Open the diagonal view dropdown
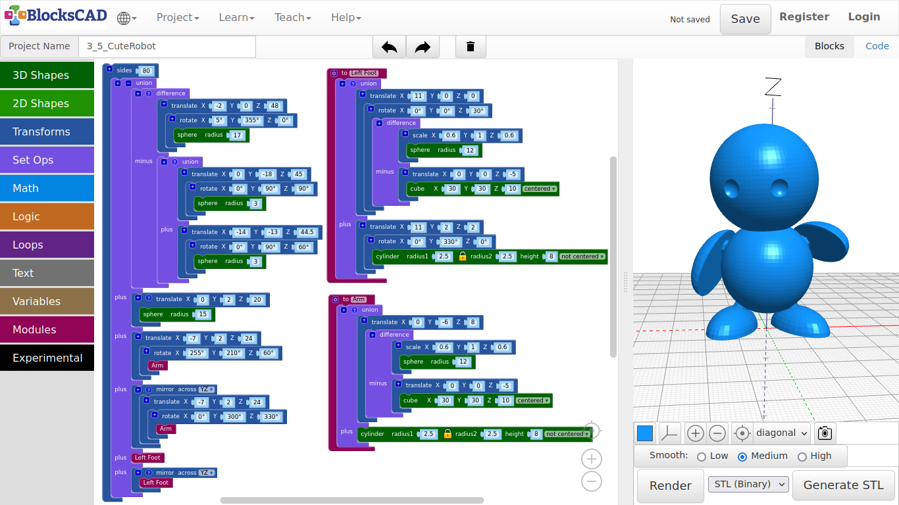The image size is (899, 505). click(x=782, y=433)
